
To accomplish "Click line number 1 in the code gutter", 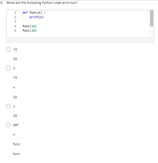I will pyautogui.click(x=15, y=13).
